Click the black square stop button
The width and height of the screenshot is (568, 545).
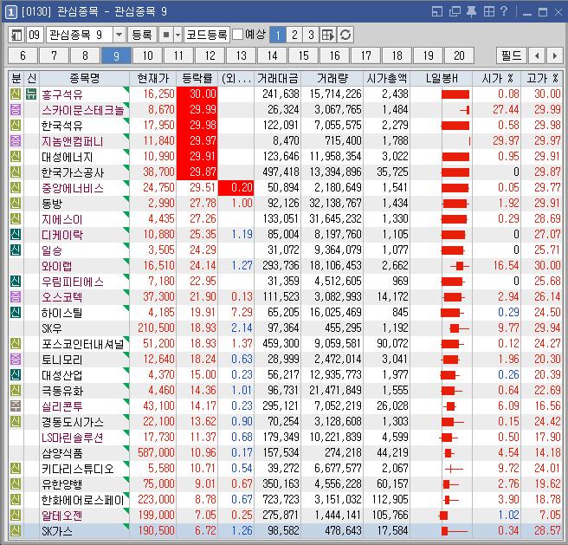(166, 35)
